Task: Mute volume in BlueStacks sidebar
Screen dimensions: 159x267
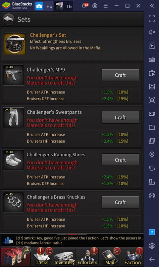Action: pyautogui.click(x=152, y=32)
